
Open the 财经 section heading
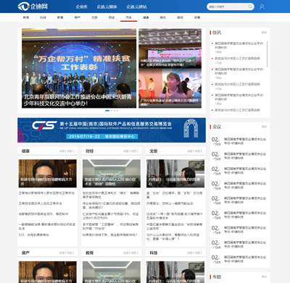click(x=89, y=151)
